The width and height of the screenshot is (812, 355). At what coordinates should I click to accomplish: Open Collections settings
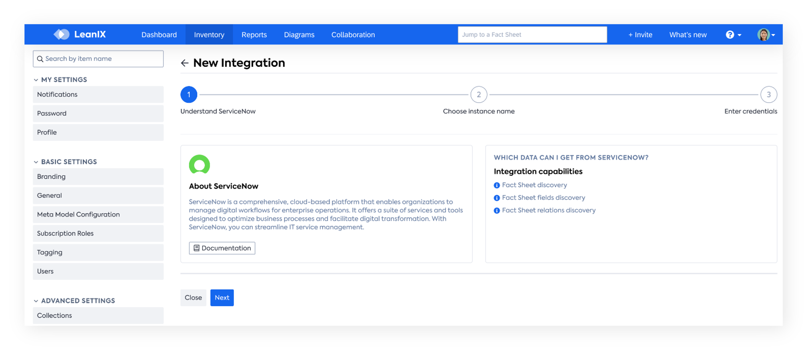point(98,316)
